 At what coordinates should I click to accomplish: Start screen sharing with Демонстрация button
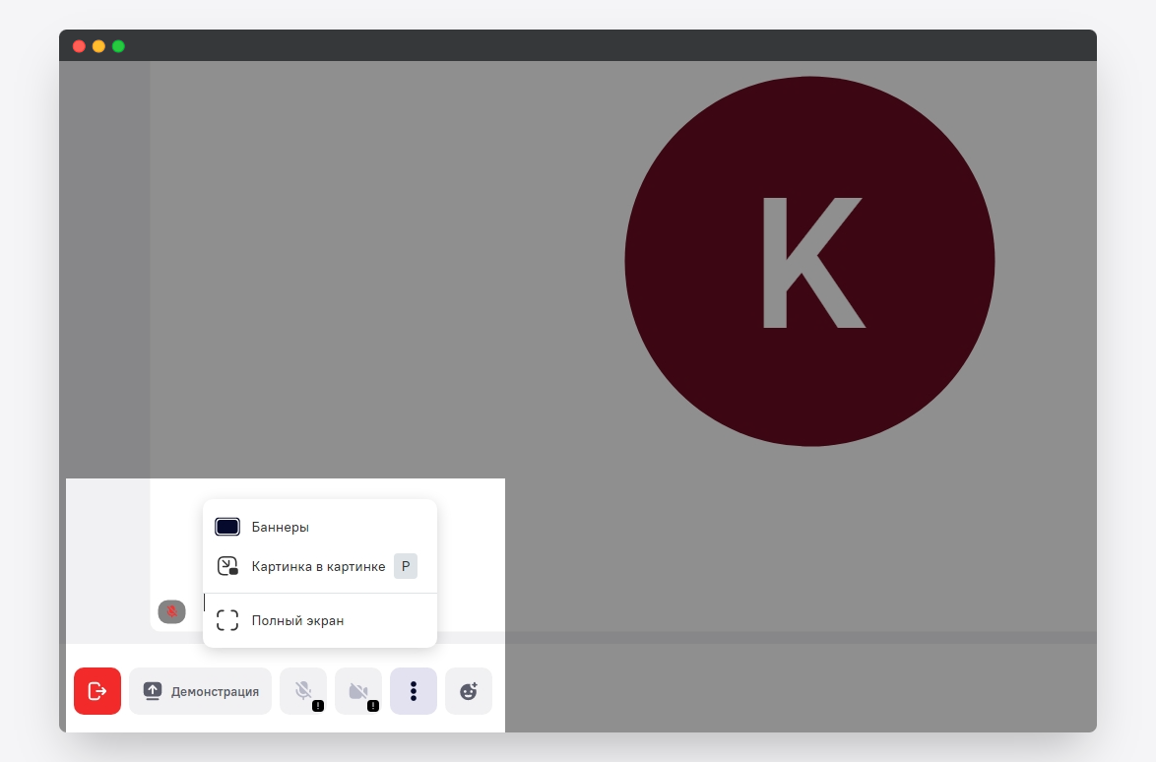tap(200, 691)
